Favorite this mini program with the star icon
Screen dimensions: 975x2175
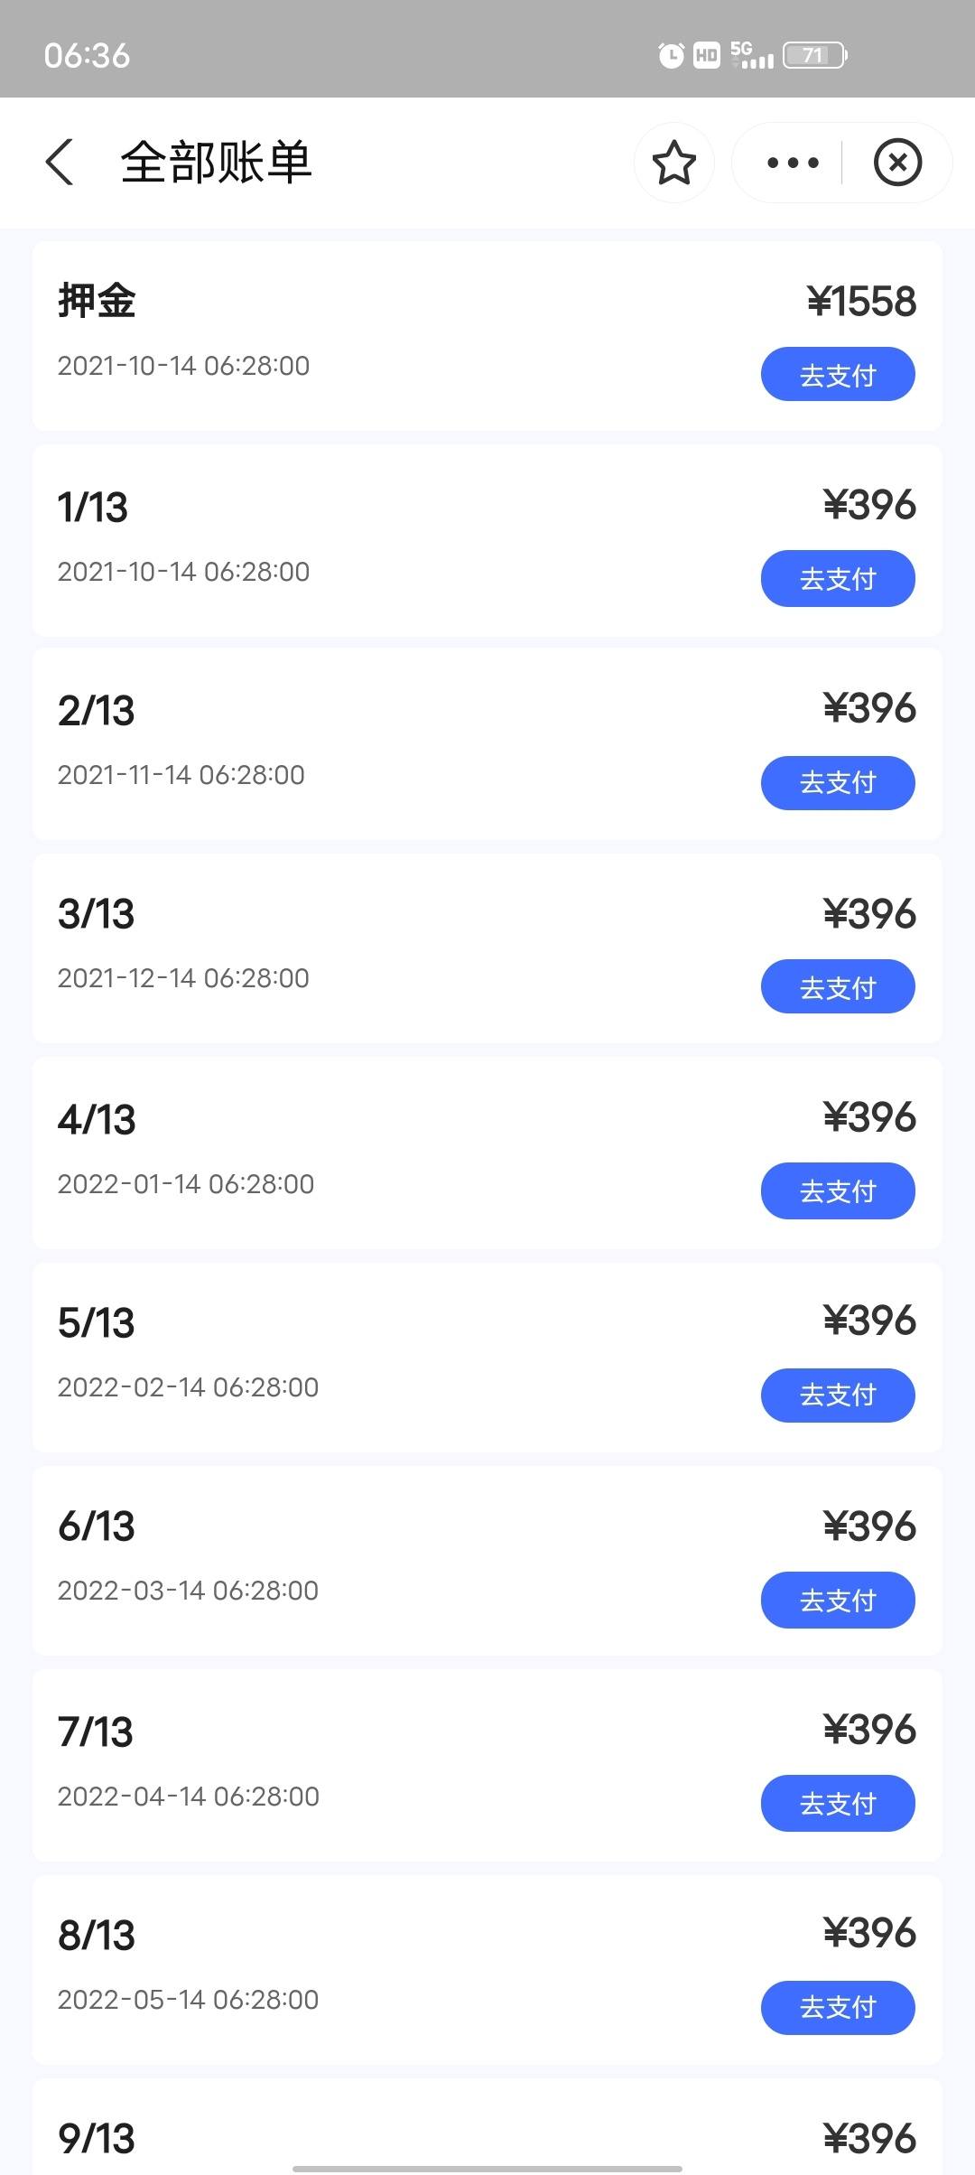point(674,163)
